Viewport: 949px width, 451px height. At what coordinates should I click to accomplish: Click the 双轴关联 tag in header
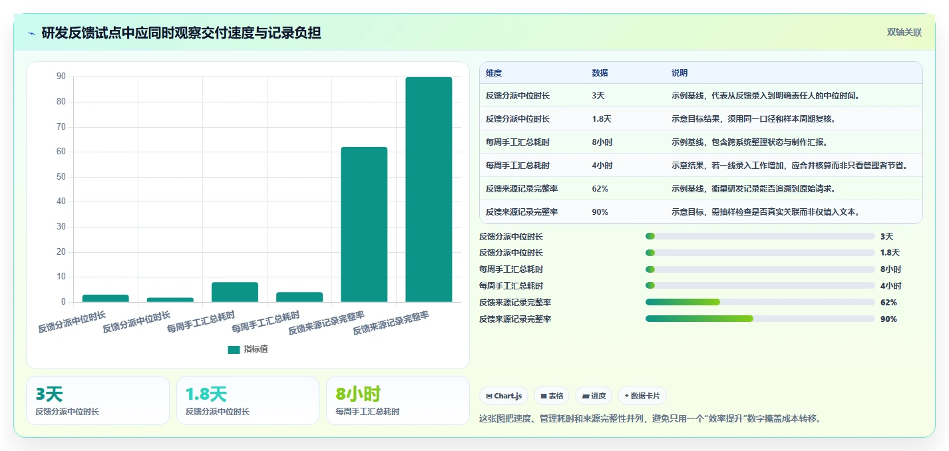tap(904, 33)
